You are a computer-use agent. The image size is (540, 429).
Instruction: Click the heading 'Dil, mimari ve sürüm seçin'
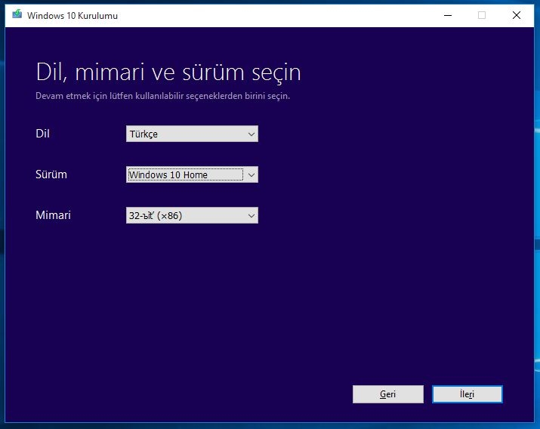pos(168,73)
